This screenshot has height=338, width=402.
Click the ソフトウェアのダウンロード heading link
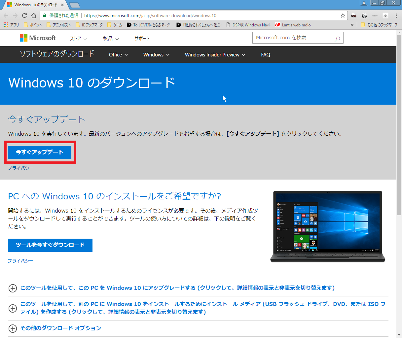point(57,54)
